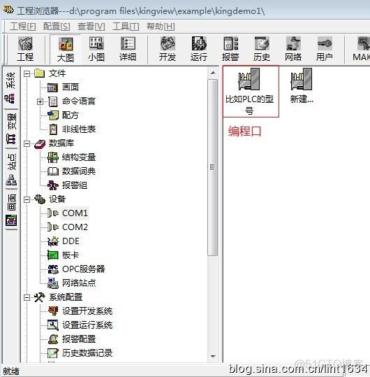Select the 非线性表 table icon
Viewport: 370px width, 377px height.
[53, 129]
